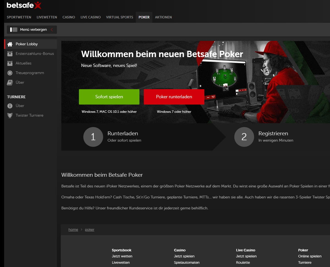This screenshot has height=267, width=330.
Task: Open Über under the TURNIERE heading
Action: tap(20, 106)
